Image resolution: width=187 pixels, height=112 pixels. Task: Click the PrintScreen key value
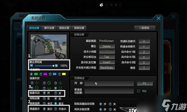(x=106, y=41)
